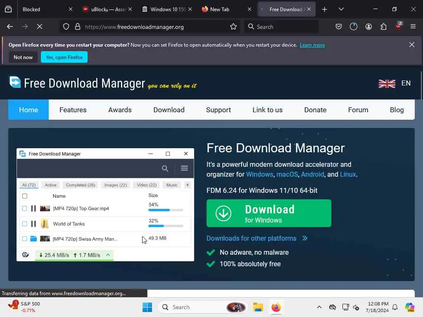The image size is (423, 317).
Task: Open Windows Start menu
Action: pyautogui.click(x=147, y=307)
